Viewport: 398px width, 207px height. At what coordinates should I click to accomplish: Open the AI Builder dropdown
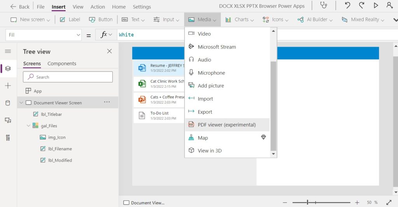click(315, 19)
